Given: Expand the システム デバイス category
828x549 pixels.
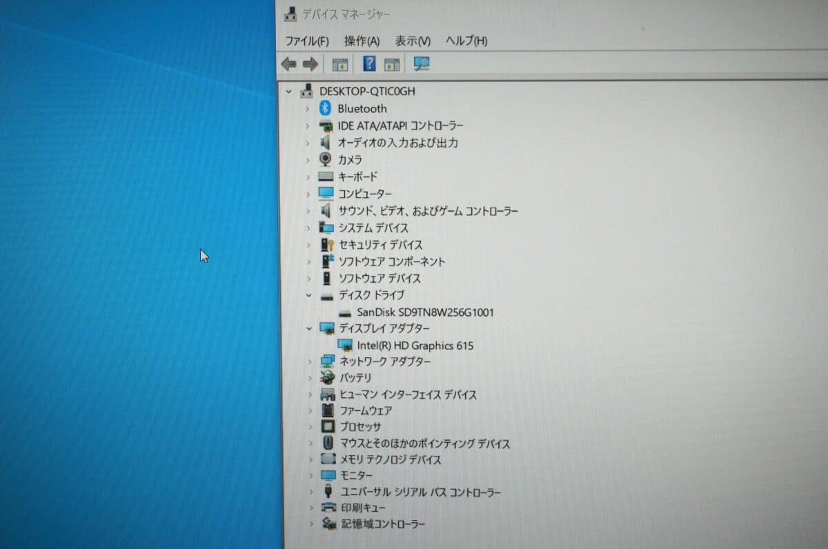Looking at the screenshot, I should point(308,228).
